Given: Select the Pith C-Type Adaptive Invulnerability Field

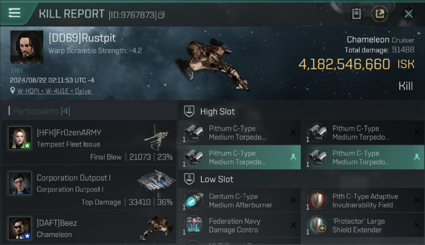Looking at the screenshot, I should click(362, 201).
